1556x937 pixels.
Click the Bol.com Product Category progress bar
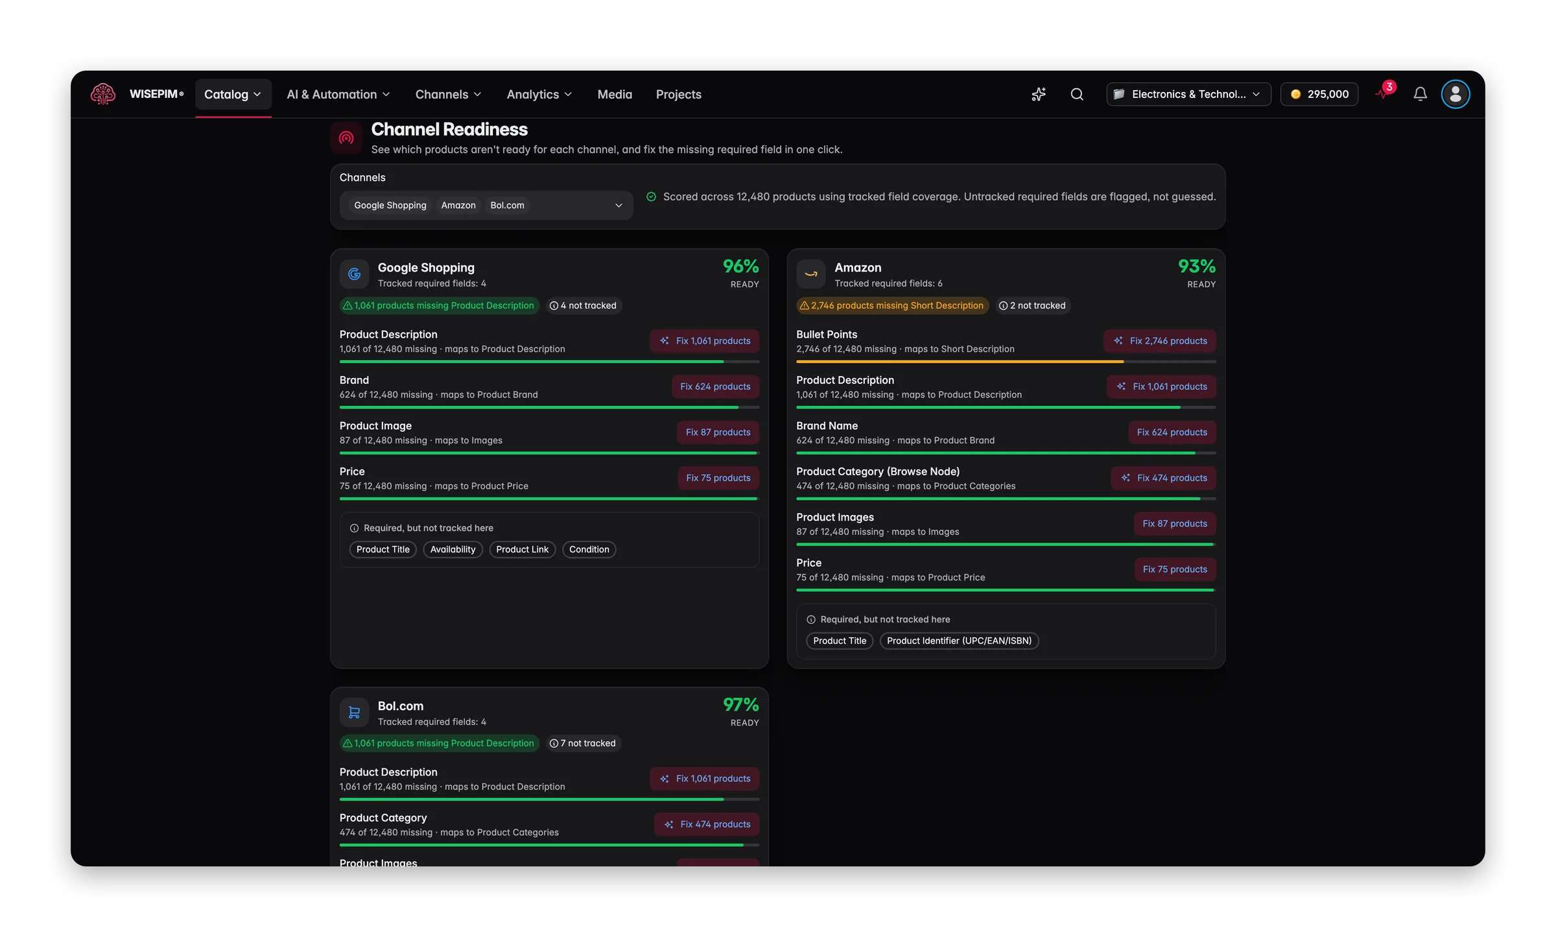(x=549, y=845)
